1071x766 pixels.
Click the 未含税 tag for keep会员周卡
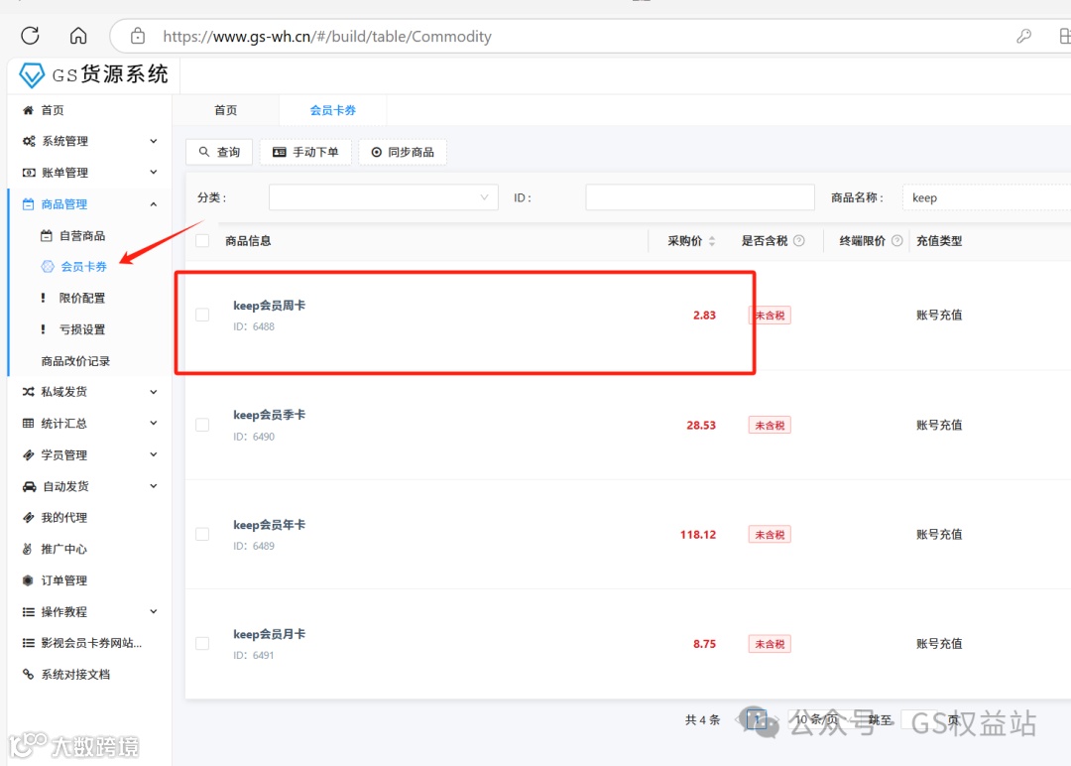(770, 315)
